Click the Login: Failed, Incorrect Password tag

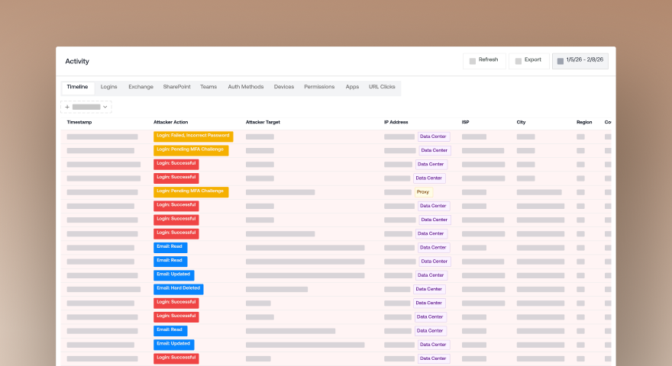[x=193, y=136]
